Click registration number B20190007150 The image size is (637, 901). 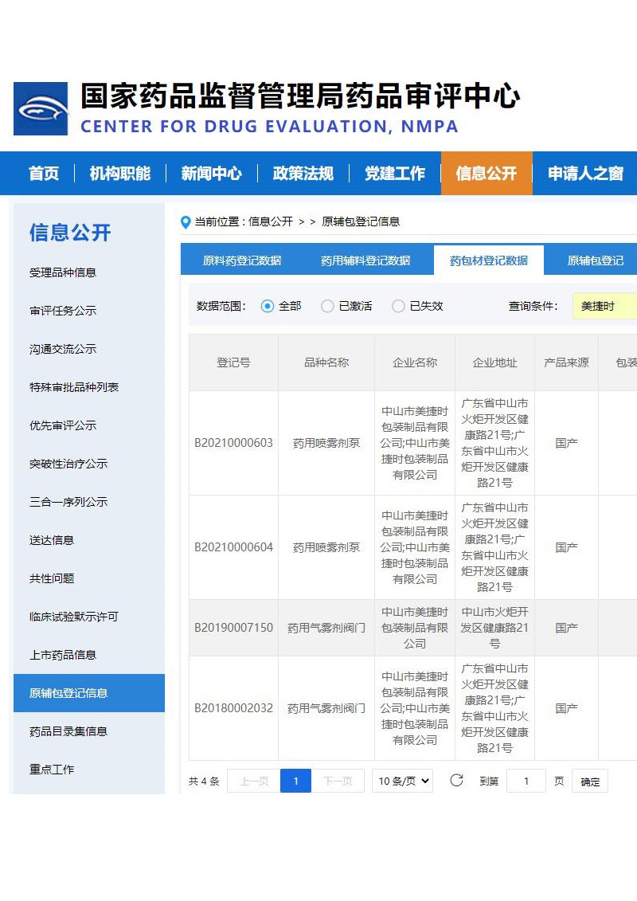[x=233, y=628]
